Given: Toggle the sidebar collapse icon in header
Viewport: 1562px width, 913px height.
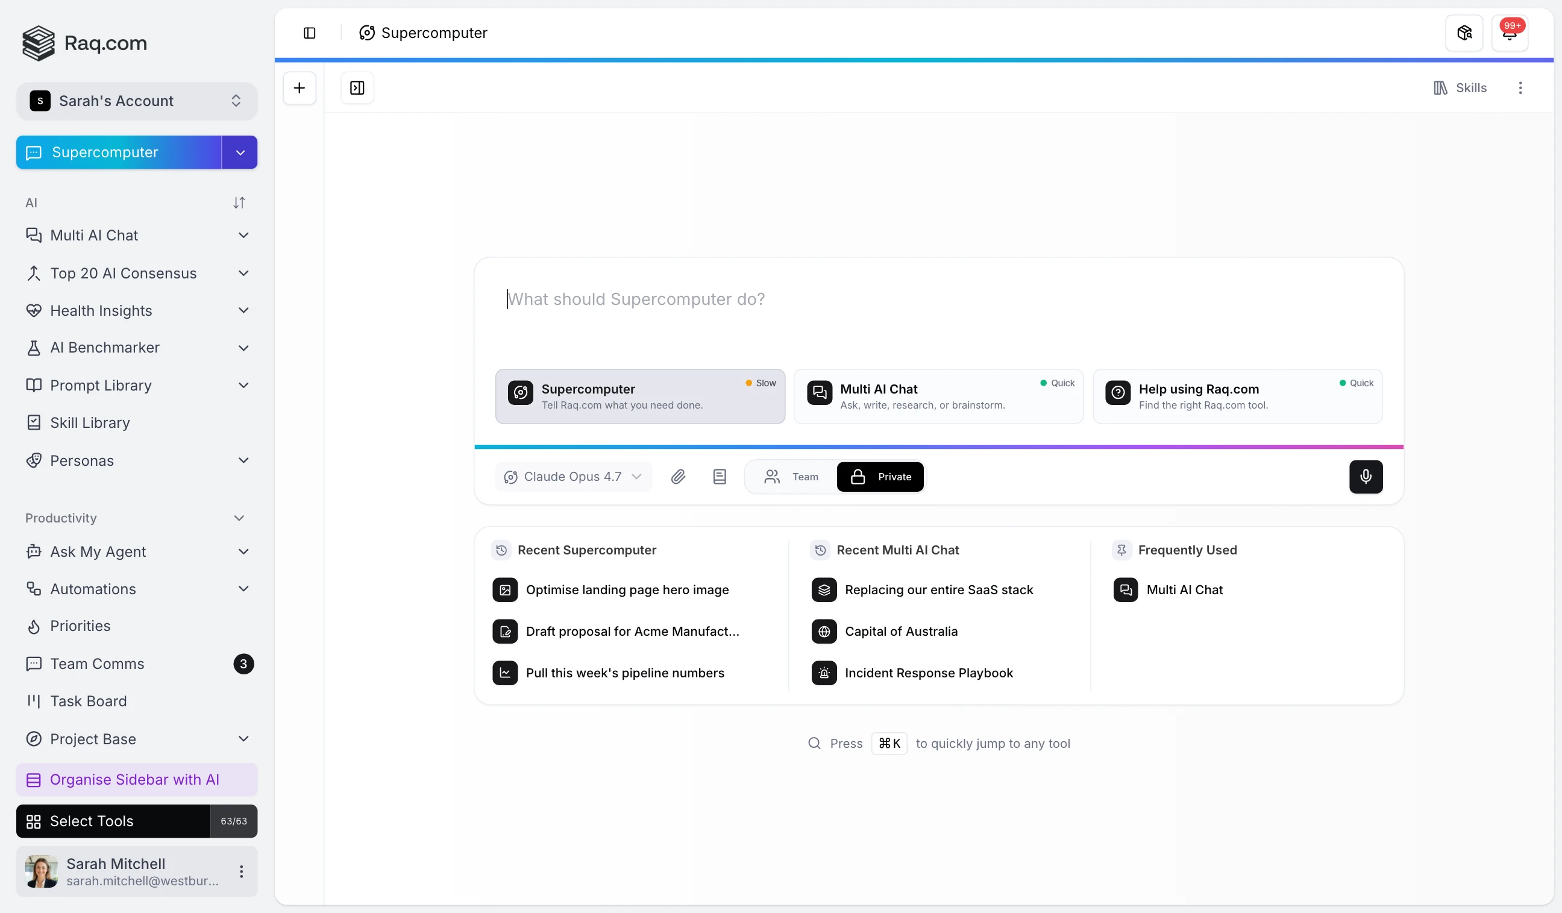Looking at the screenshot, I should pyautogui.click(x=309, y=33).
